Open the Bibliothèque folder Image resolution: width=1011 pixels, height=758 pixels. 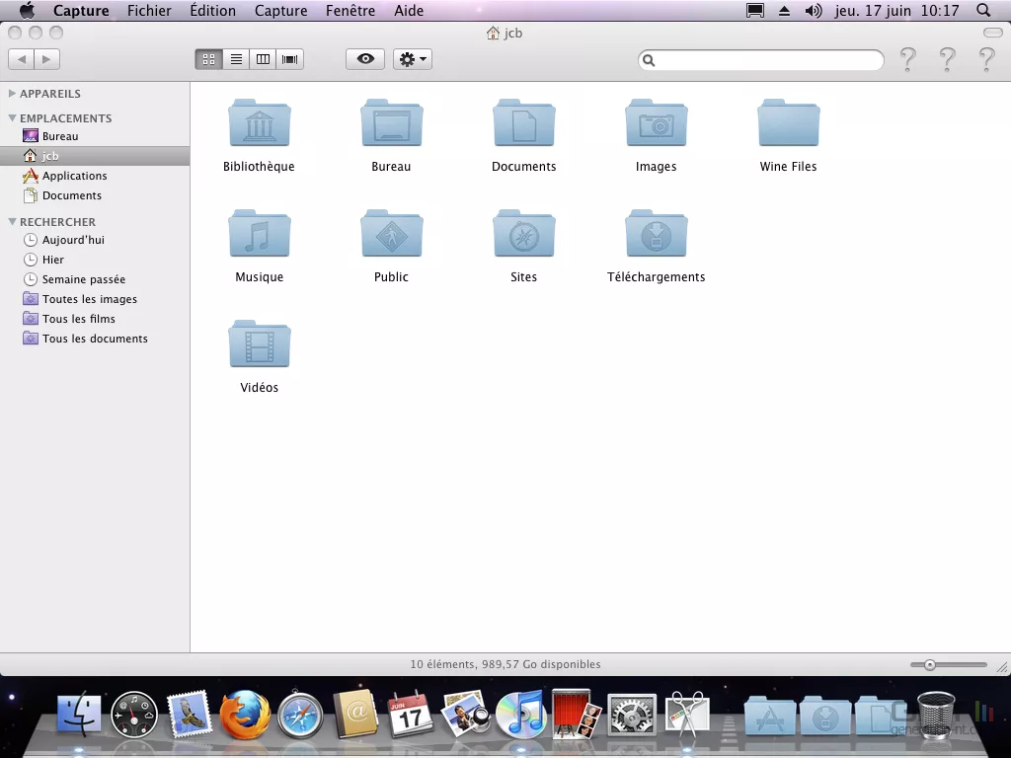click(259, 125)
